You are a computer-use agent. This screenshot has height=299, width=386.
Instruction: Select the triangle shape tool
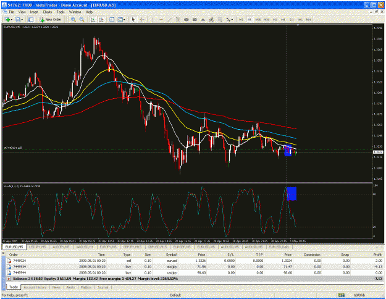(203, 19)
